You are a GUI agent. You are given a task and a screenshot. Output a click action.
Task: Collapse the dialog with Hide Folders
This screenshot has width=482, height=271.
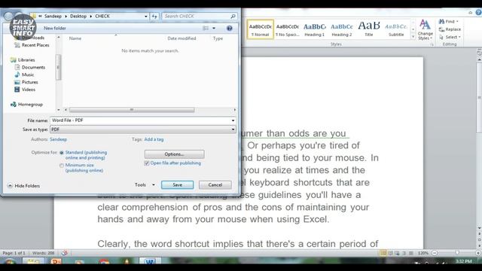pyautogui.click(x=23, y=186)
